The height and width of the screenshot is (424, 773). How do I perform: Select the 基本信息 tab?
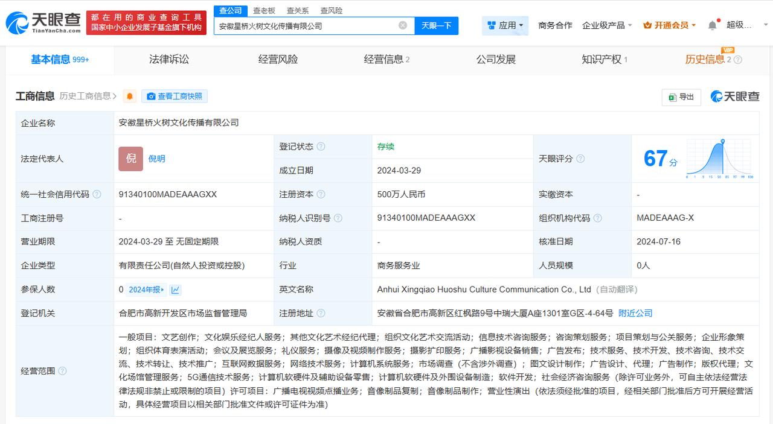[60, 59]
